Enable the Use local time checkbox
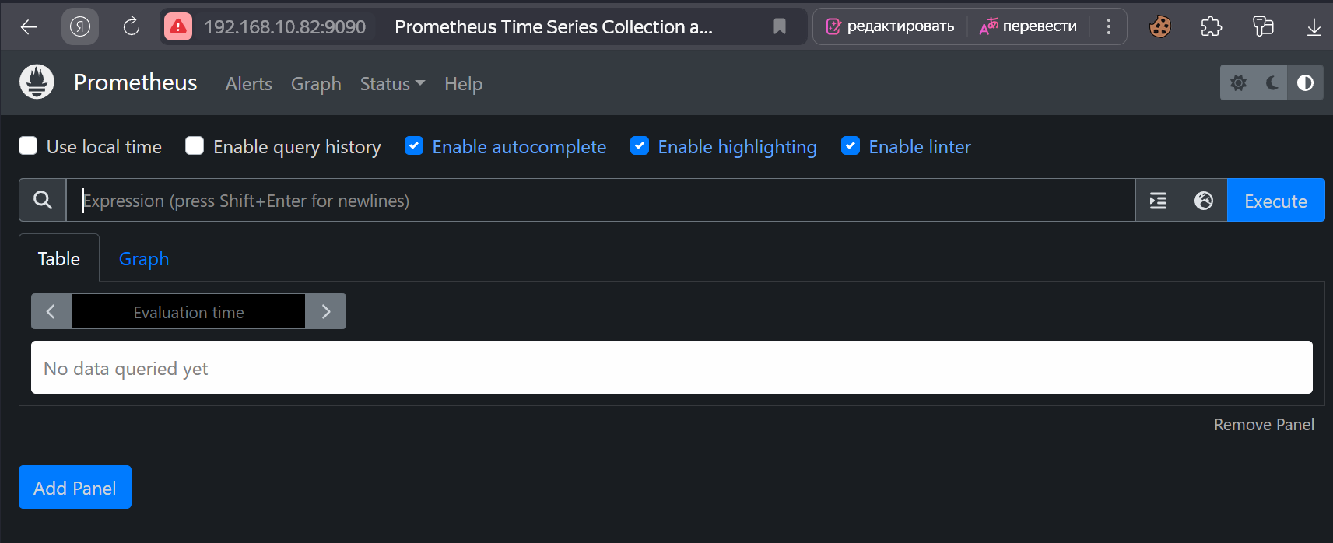1333x543 pixels. (x=28, y=146)
